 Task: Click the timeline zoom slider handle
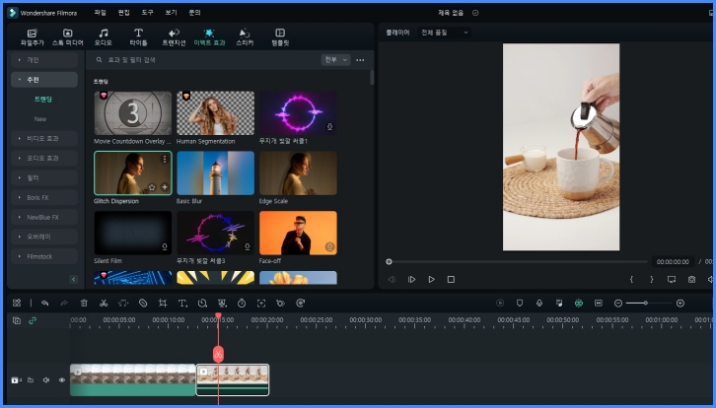pyautogui.click(x=646, y=303)
